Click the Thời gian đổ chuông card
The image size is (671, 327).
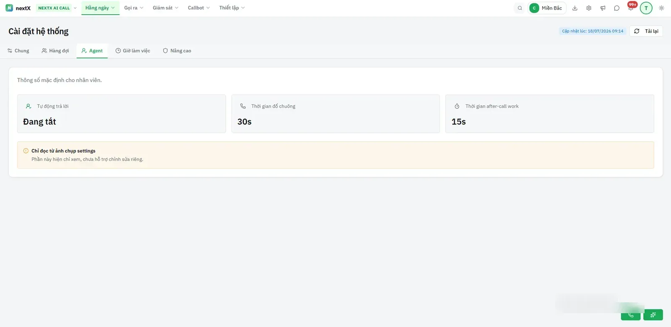[335, 114]
